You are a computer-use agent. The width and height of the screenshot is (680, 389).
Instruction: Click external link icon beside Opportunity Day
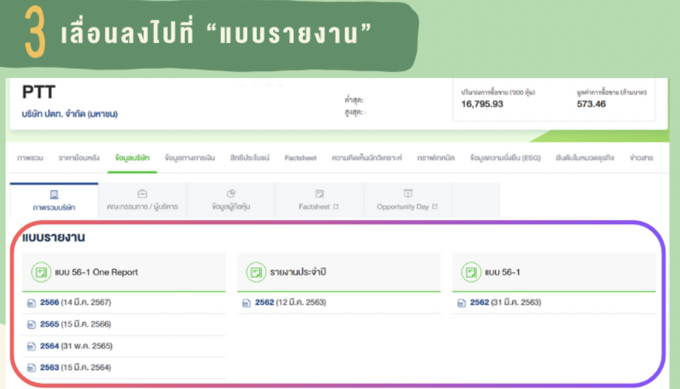pos(435,207)
